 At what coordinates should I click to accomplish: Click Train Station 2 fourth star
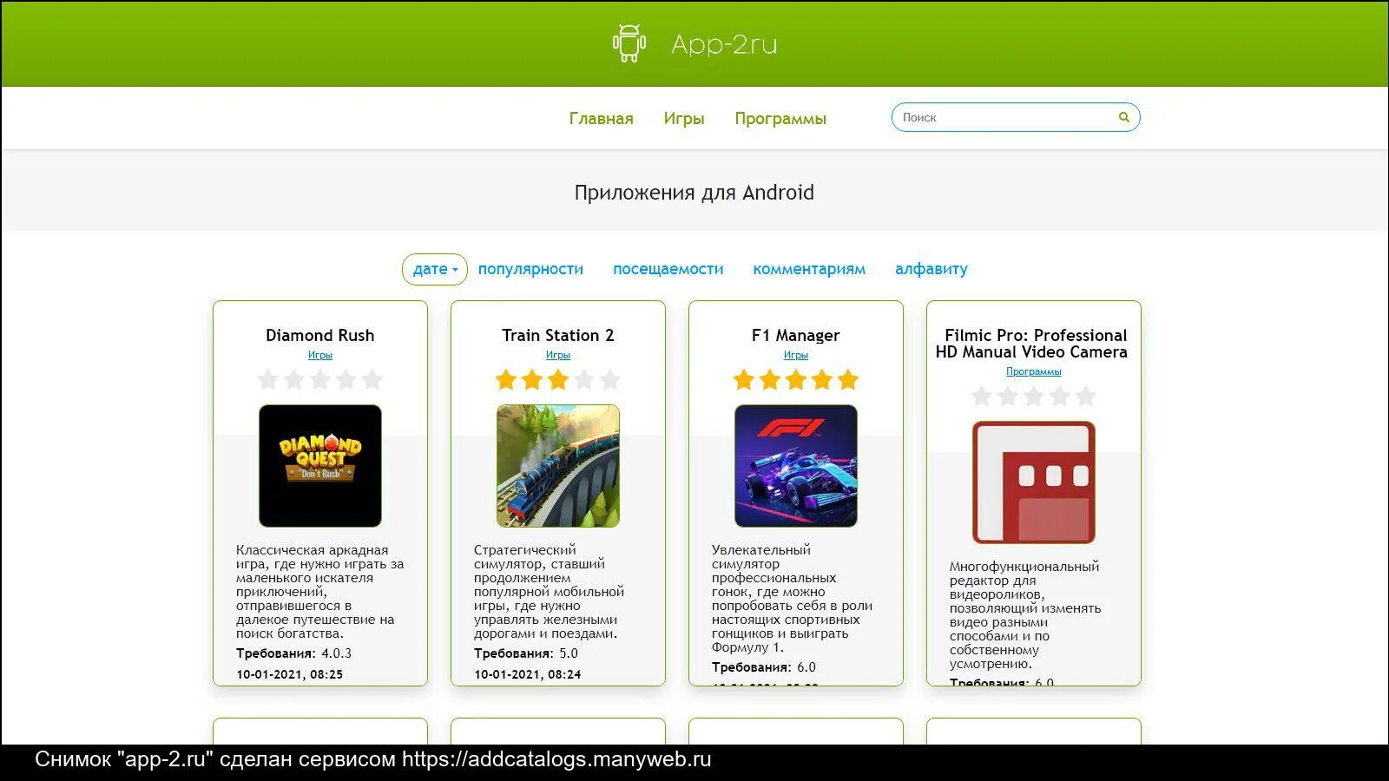coord(584,379)
